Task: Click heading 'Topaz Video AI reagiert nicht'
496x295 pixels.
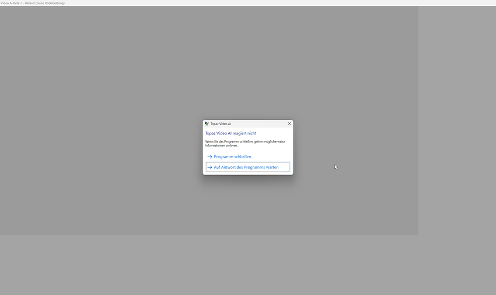Action: pyautogui.click(x=230, y=133)
